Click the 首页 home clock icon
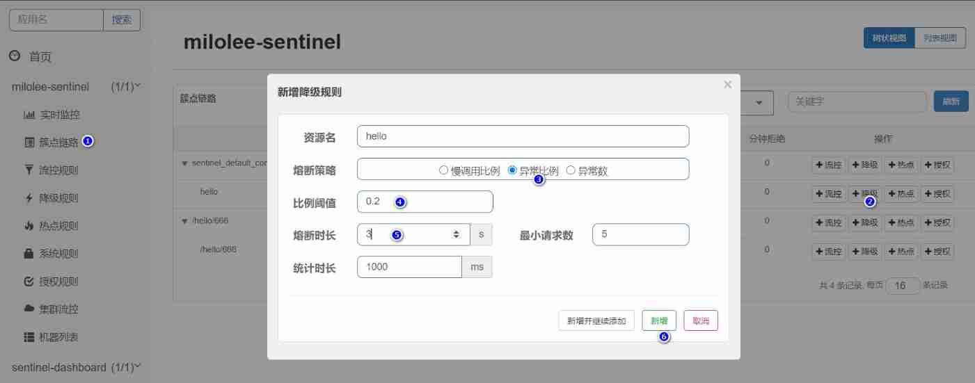This screenshot has height=383, width=975. pyautogui.click(x=15, y=56)
